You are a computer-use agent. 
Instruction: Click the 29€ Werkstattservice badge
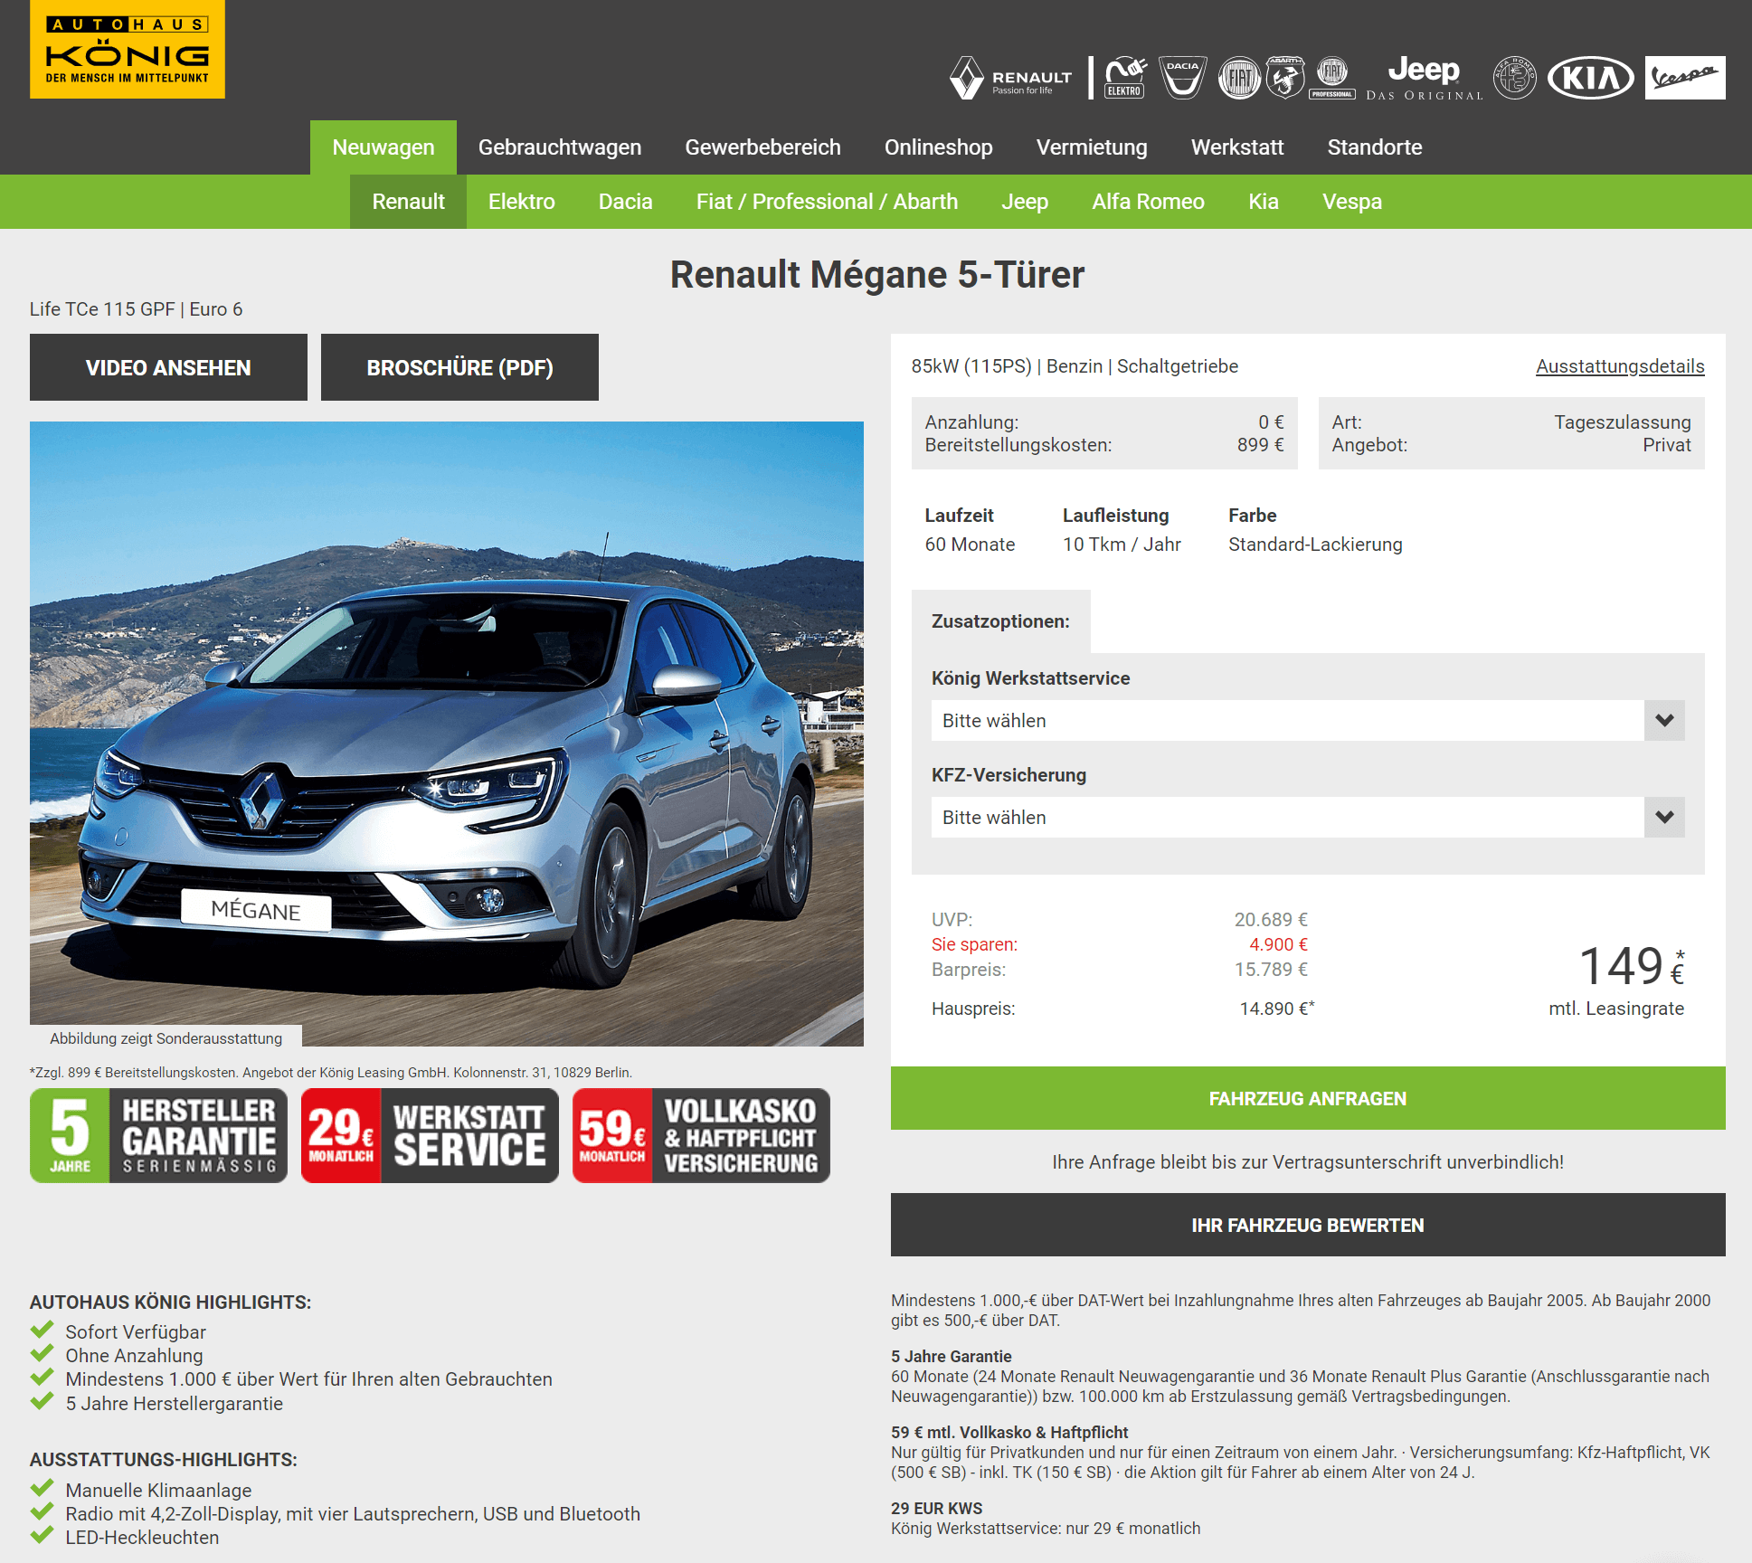[430, 1135]
